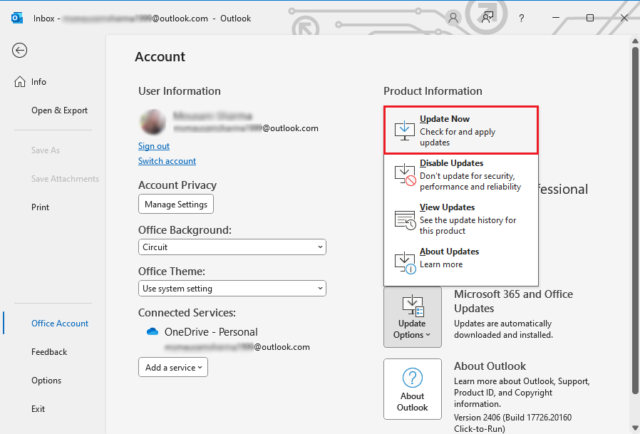Open Help question mark icon

click(x=521, y=19)
